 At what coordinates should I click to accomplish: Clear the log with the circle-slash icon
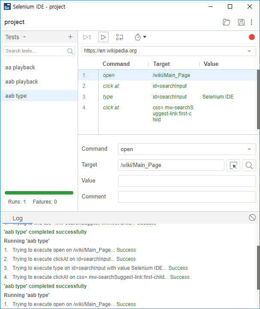click(x=252, y=218)
